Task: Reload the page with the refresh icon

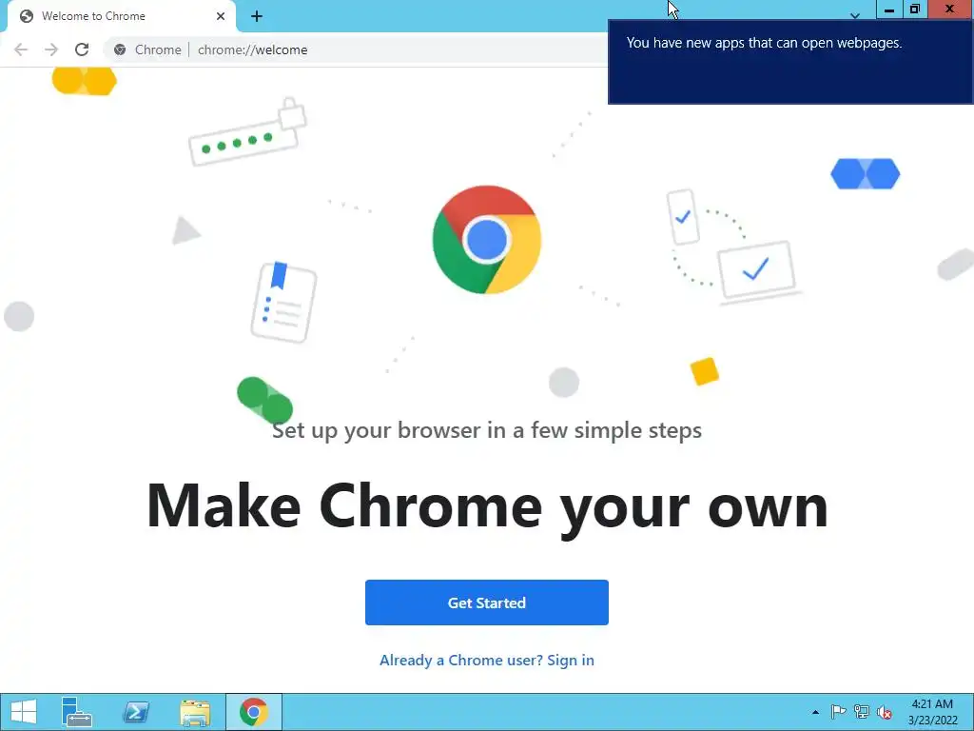Action: 82,49
